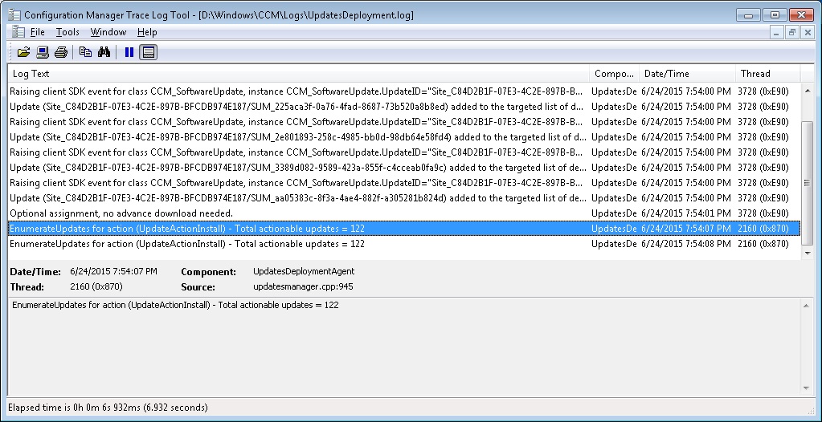Click the Log Text column header
This screenshot has width=822, height=422.
click(x=297, y=74)
